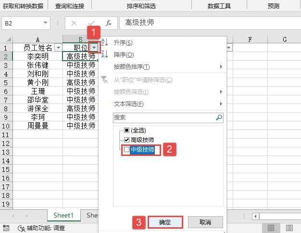This screenshot has height=233, width=301.
Task: Click the filter search input field
Action: (x=163, y=117)
